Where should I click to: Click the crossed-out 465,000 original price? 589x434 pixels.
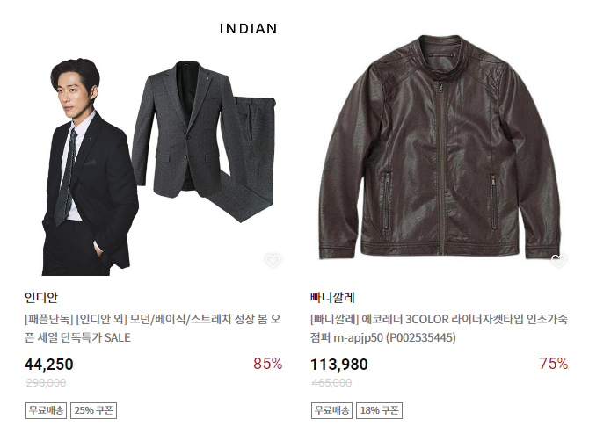pos(331,383)
